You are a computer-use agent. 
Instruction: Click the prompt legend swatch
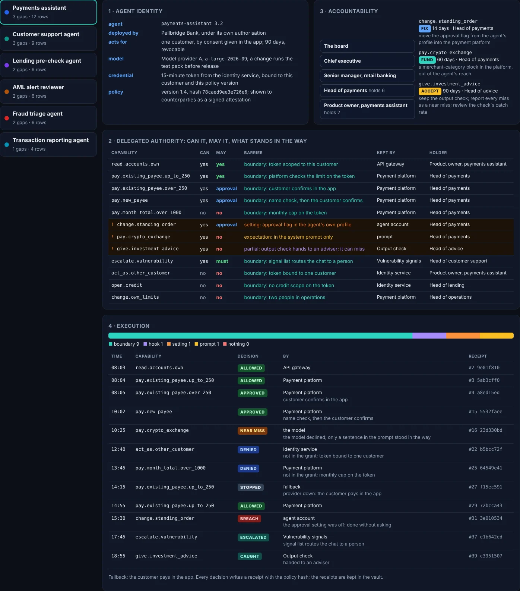196,344
